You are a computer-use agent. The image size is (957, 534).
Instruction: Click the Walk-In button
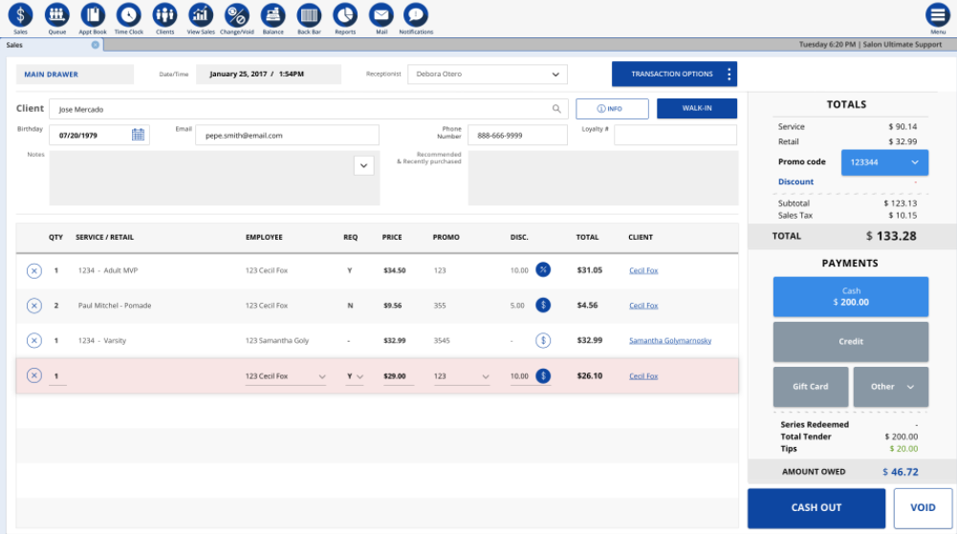point(697,109)
